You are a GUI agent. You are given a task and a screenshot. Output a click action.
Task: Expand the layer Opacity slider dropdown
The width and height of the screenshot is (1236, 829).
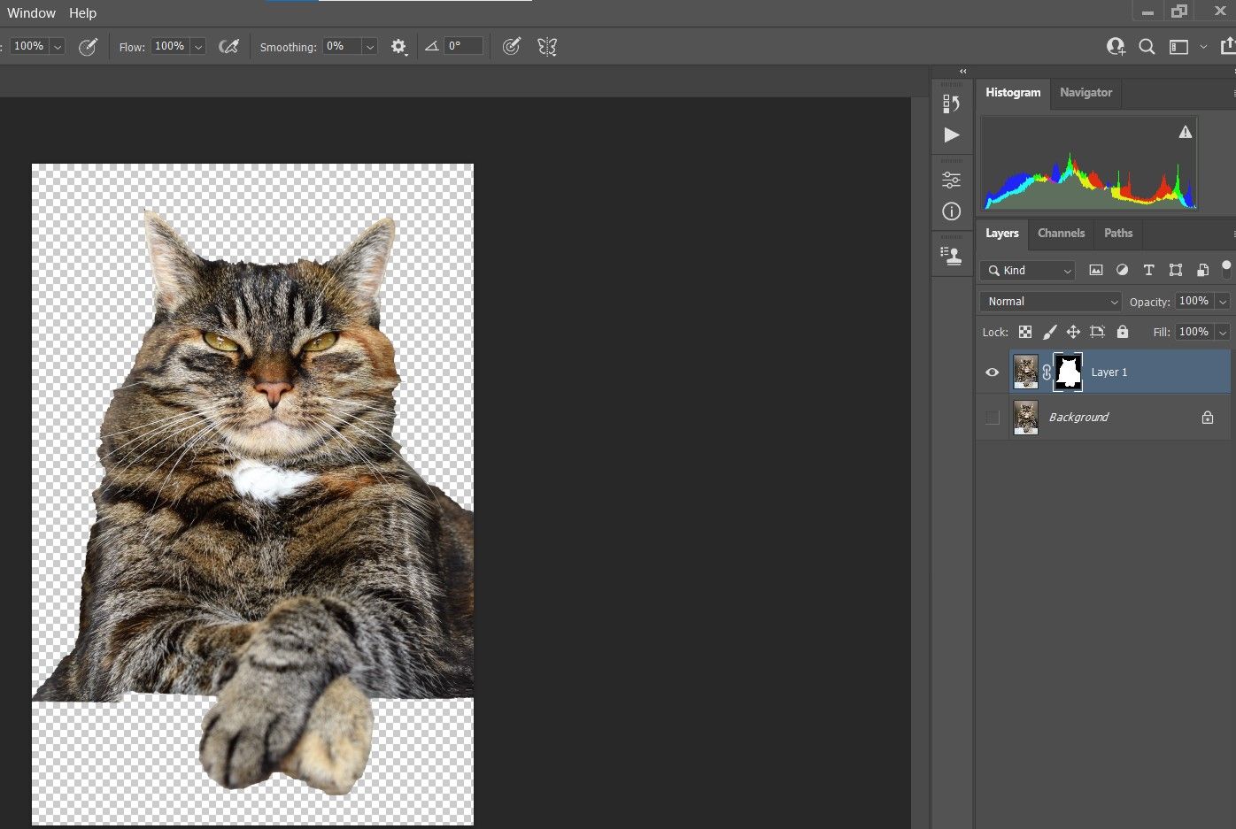(x=1223, y=302)
